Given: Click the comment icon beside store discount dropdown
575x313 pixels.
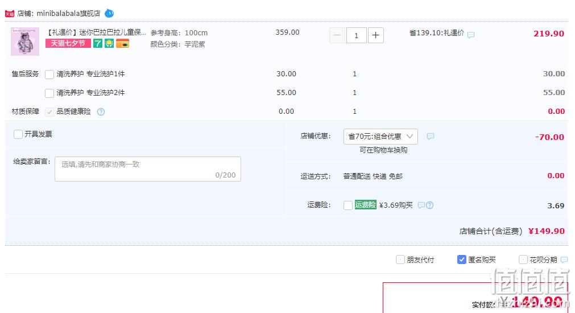Looking at the screenshot, I should [431, 137].
